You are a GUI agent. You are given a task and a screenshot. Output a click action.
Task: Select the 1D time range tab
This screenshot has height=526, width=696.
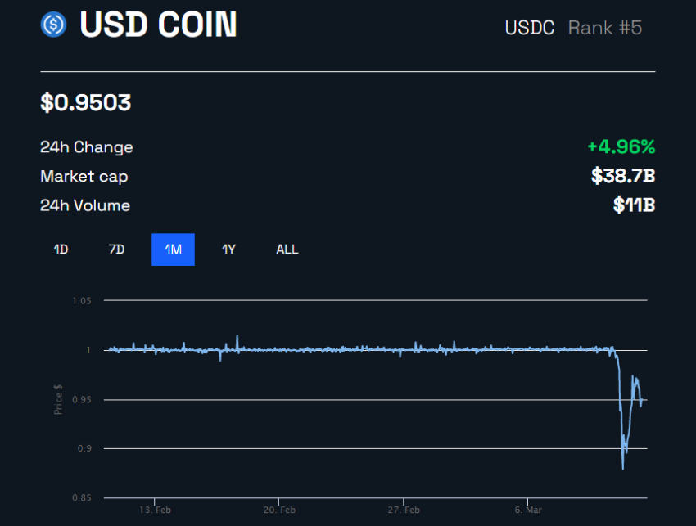(61, 250)
